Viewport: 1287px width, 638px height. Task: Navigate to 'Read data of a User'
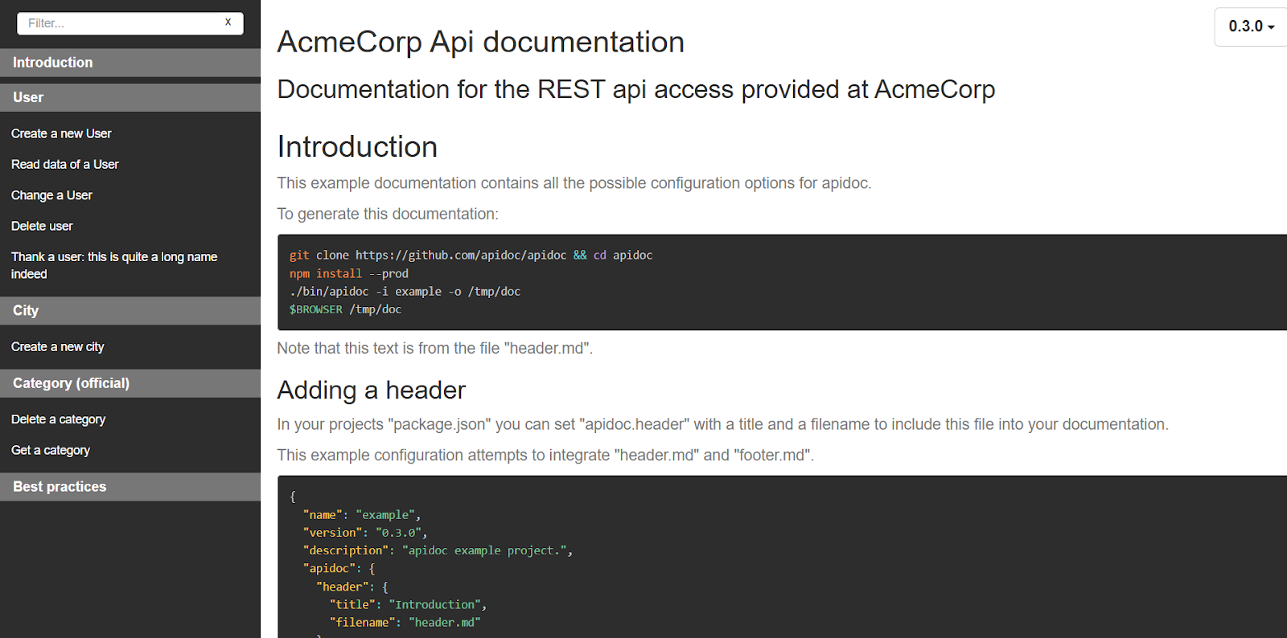pos(65,165)
